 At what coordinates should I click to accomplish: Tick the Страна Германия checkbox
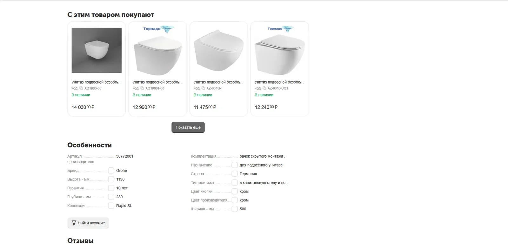(235, 174)
